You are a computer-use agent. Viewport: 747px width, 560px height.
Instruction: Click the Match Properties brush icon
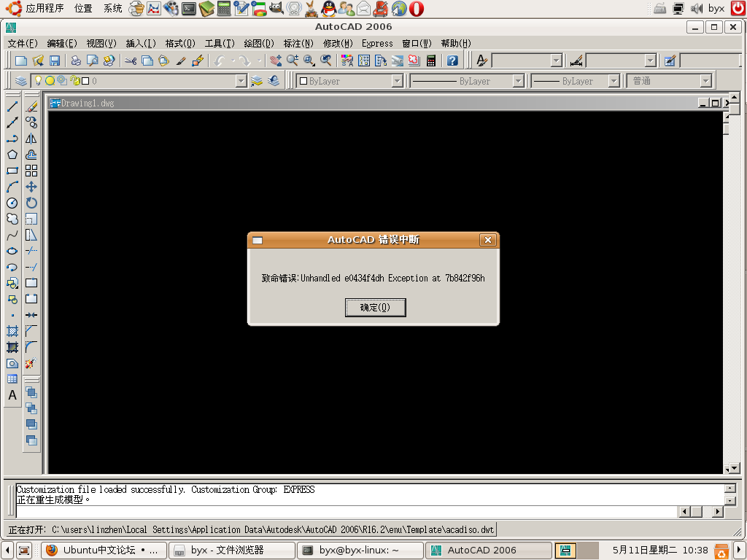[181, 61]
